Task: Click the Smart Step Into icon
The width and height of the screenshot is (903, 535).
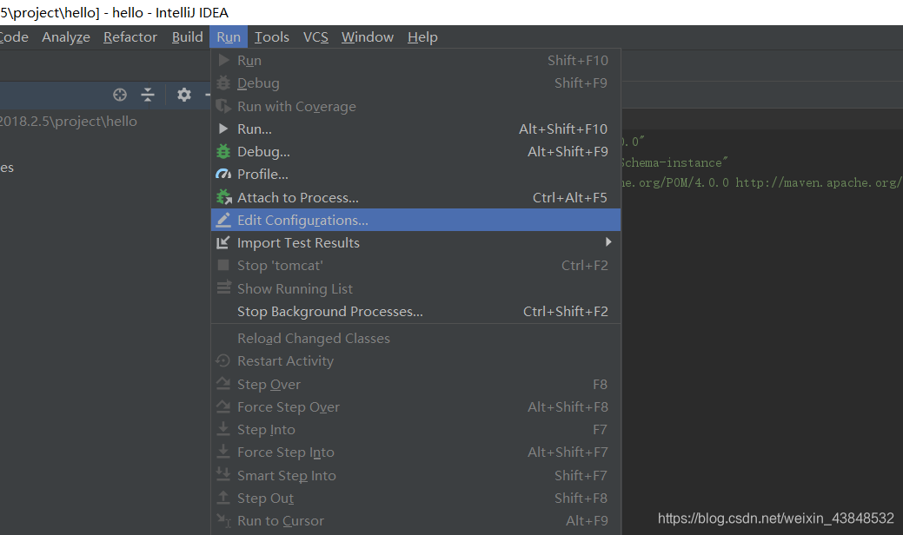Action: coord(224,475)
